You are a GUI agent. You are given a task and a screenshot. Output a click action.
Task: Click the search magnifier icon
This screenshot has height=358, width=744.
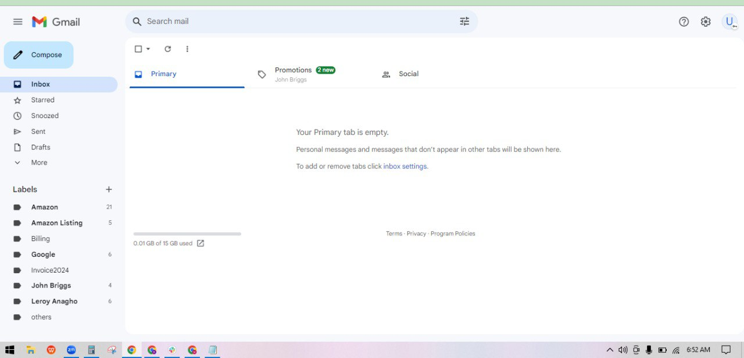137,22
